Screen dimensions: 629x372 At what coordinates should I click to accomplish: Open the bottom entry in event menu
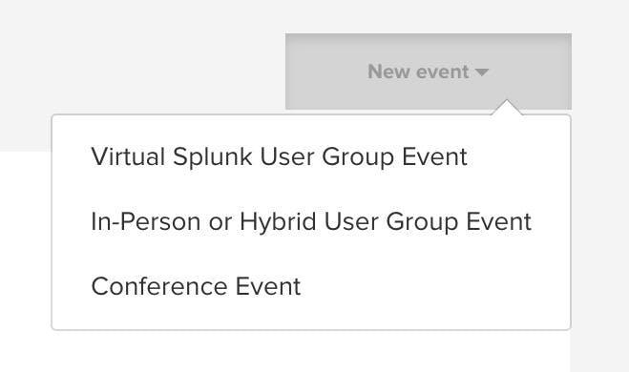pyautogui.click(x=197, y=286)
